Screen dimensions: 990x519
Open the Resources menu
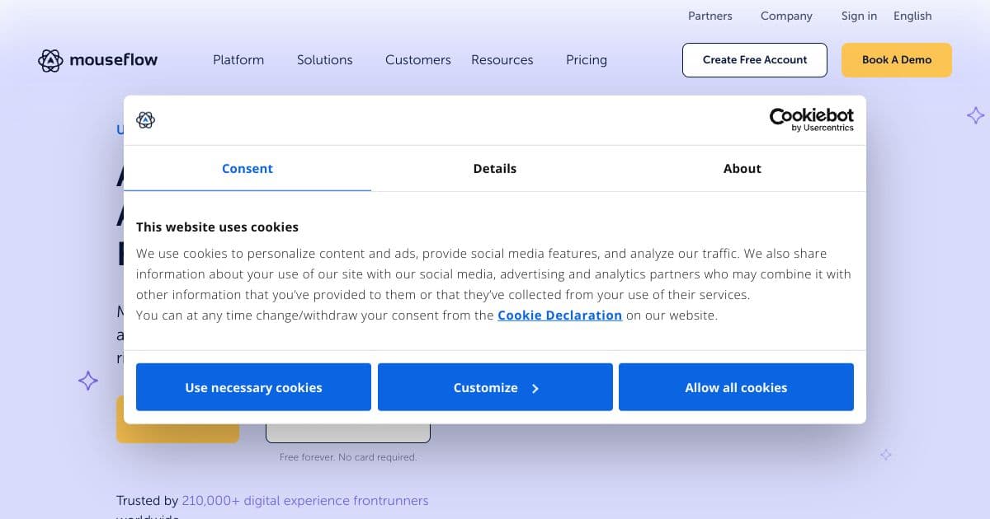click(502, 59)
